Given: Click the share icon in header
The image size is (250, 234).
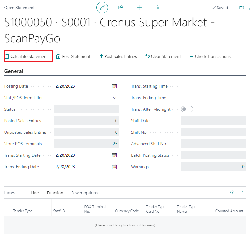Looking at the screenshot, I should pyautogui.click(x=121, y=8).
